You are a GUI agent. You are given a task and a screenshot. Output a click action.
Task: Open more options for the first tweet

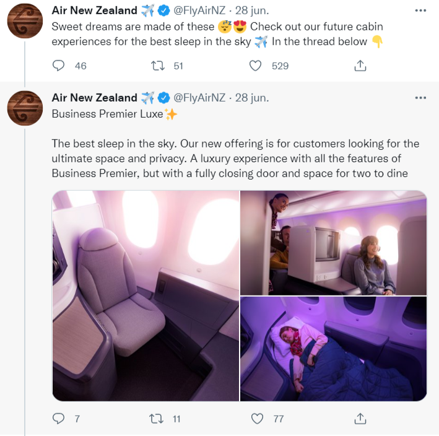click(x=420, y=11)
